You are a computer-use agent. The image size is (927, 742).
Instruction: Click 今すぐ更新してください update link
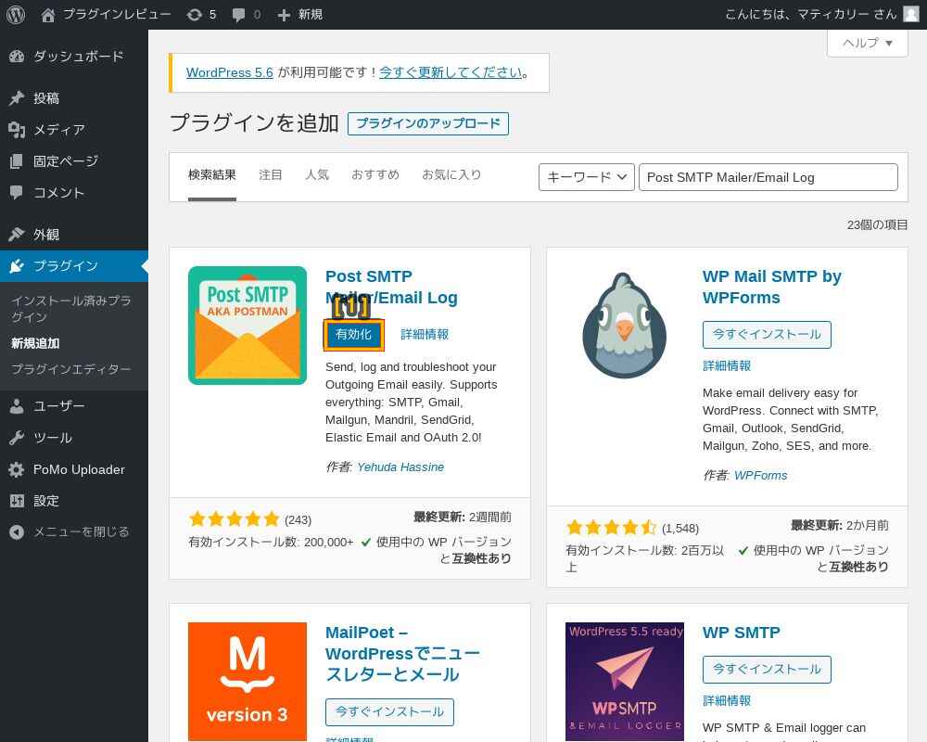coord(451,72)
